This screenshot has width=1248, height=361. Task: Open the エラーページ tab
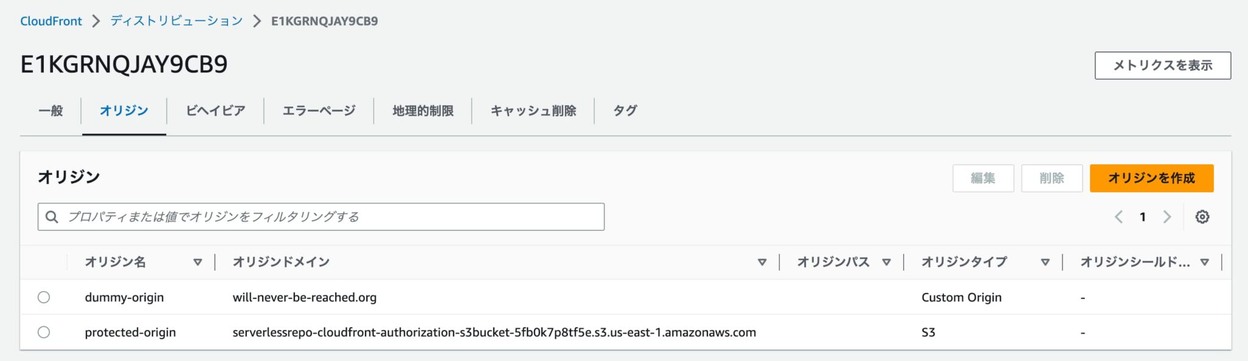pos(319,111)
